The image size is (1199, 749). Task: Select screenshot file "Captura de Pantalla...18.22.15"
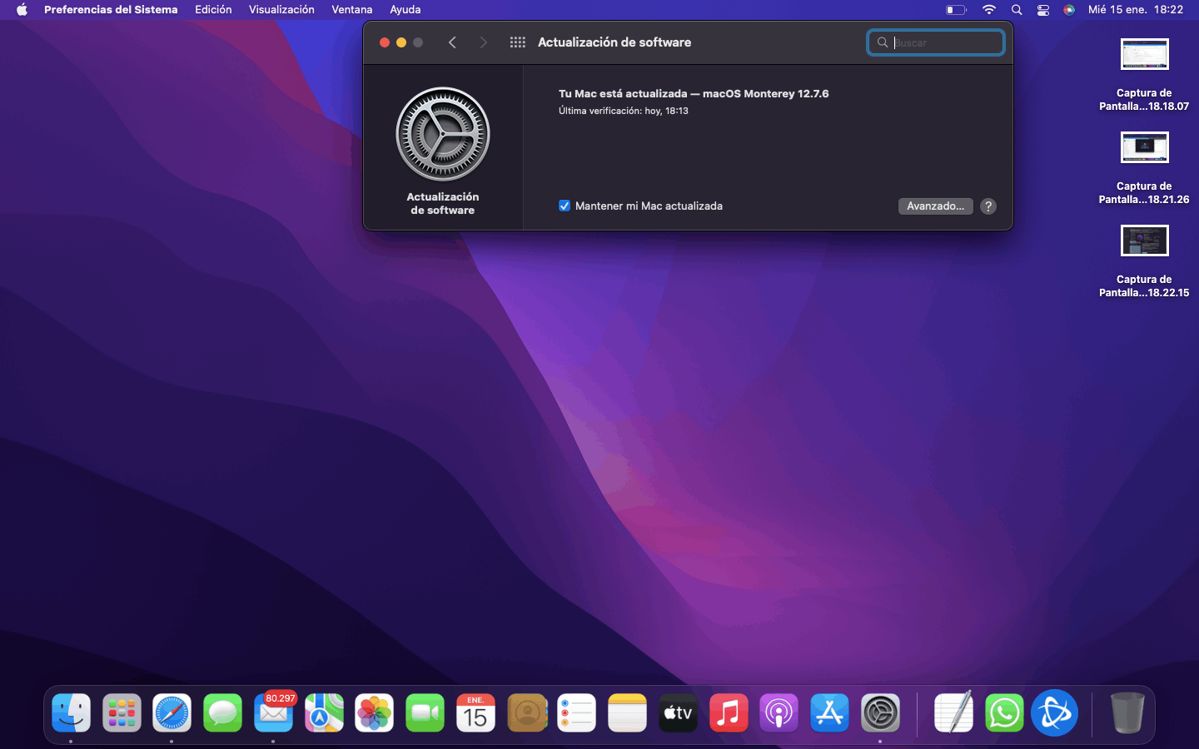(1144, 260)
